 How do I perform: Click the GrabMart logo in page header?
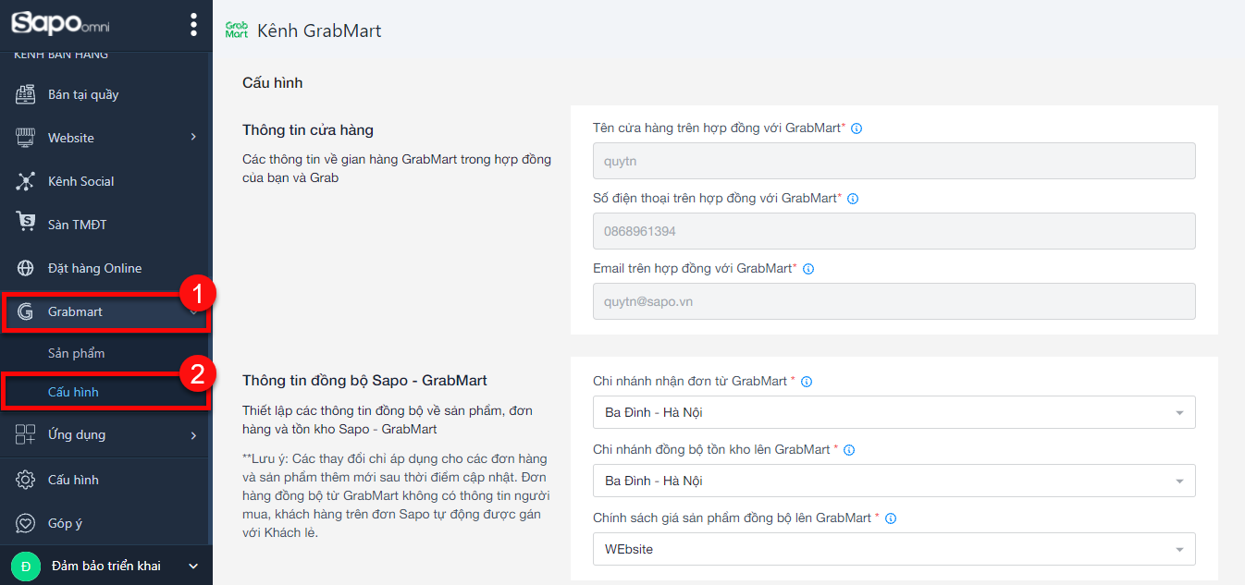pos(236,30)
